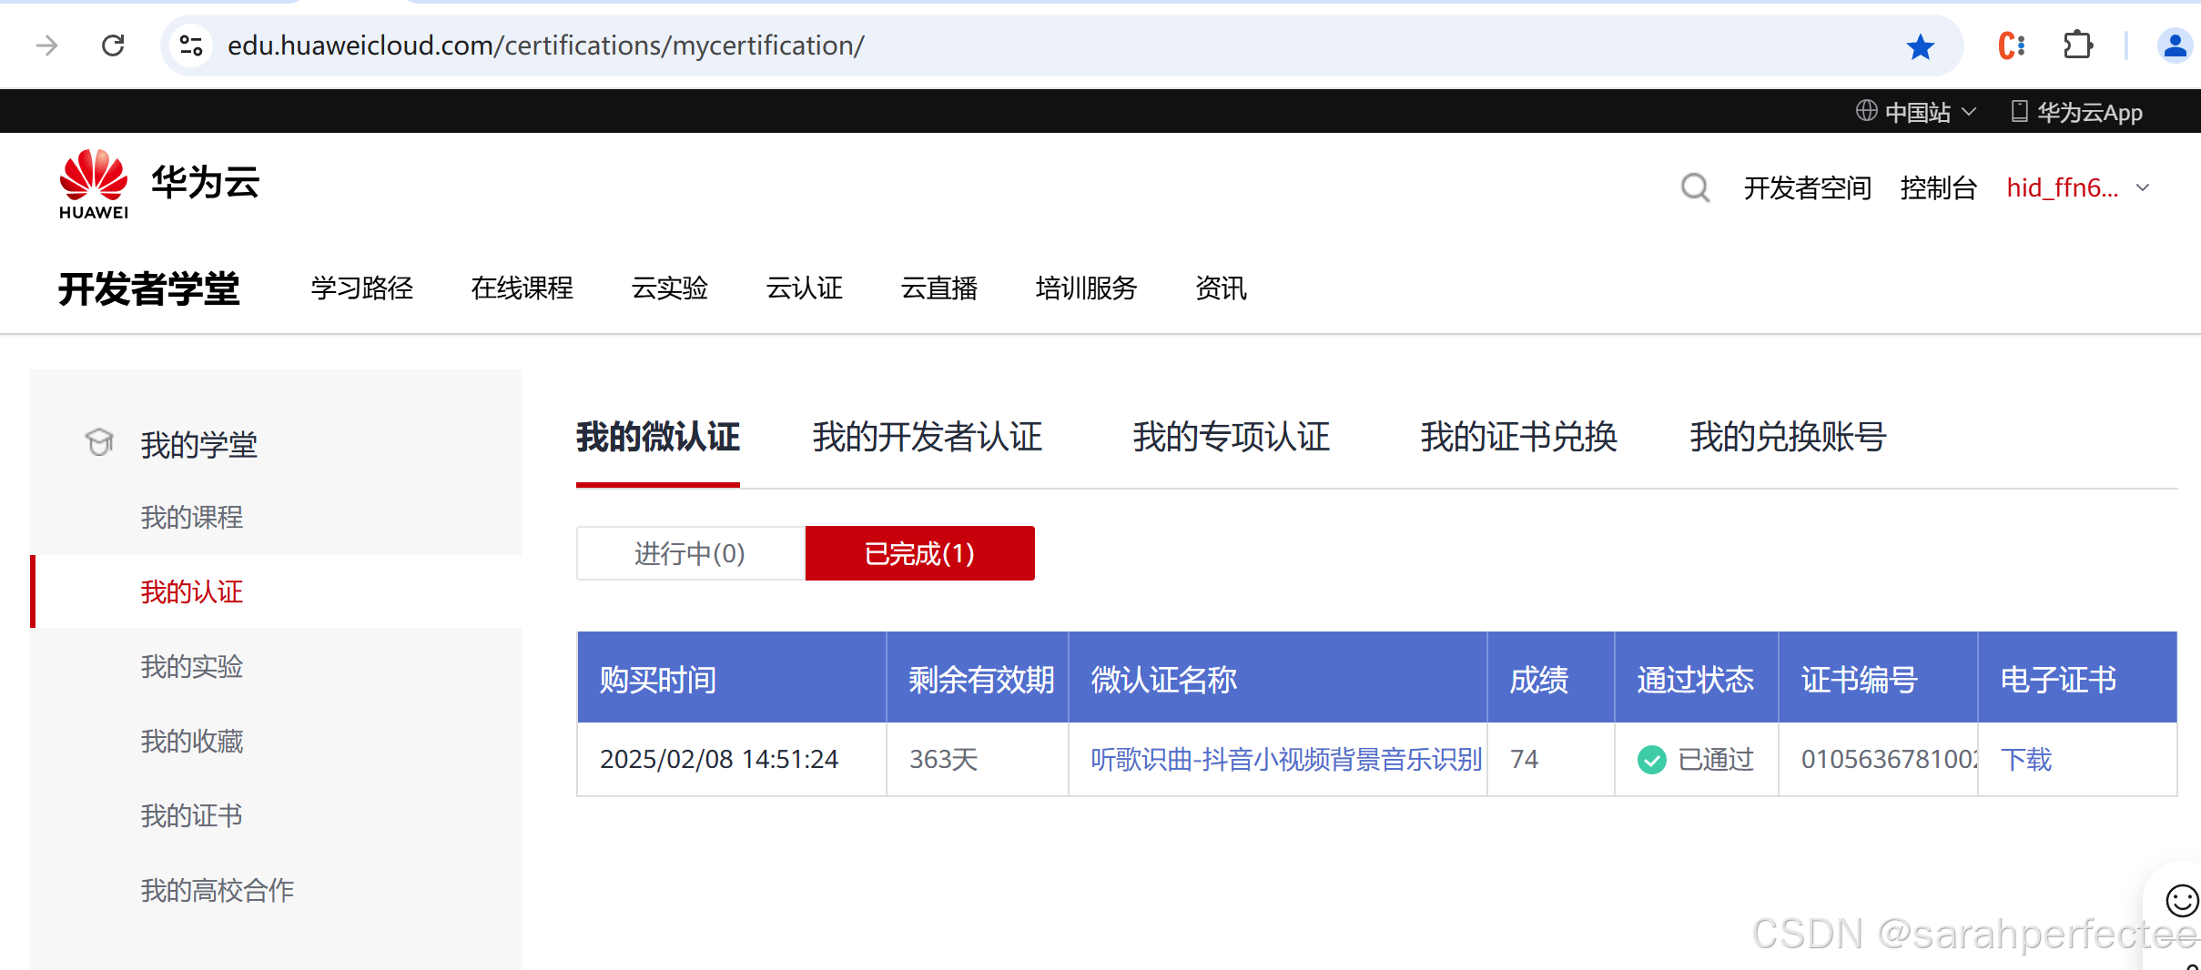Click the 我的学堂 sidebar heading

(x=199, y=445)
